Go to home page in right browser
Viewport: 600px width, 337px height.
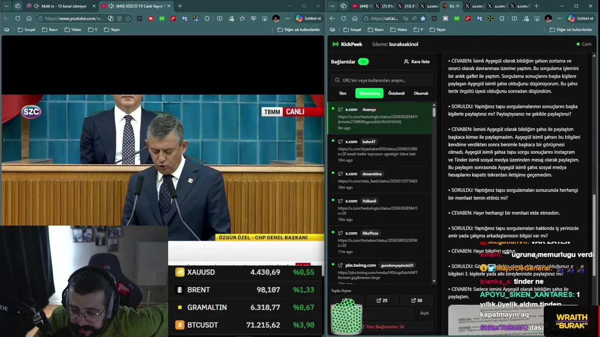pyautogui.click(x=354, y=18)
